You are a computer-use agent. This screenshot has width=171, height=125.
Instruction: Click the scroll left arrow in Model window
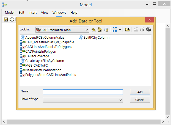[x=4, y=121]
